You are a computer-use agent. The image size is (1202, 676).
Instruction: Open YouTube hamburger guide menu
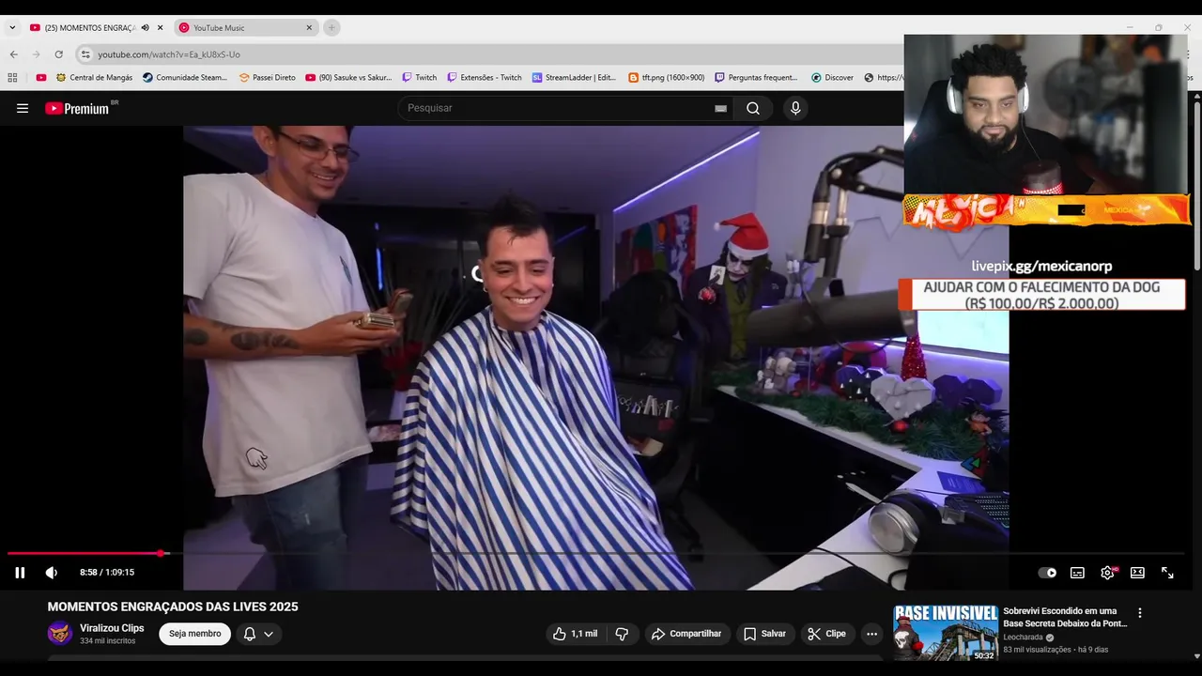click(x=23, y=108)
